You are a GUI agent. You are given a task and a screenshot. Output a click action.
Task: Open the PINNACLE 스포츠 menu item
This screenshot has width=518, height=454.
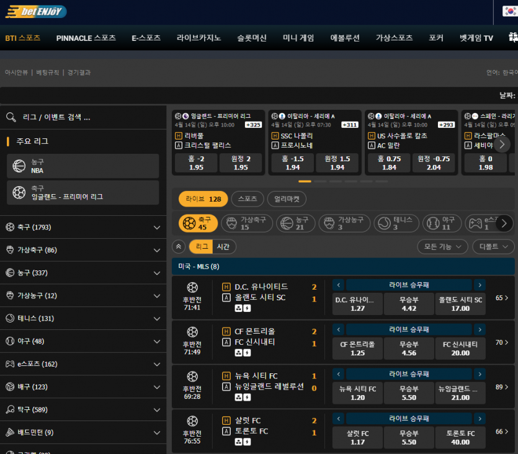point(86,38)
